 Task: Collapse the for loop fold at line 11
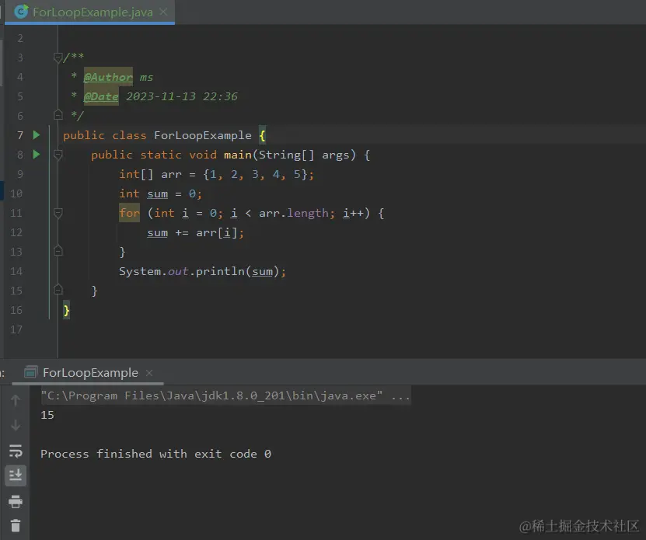point(58,213)
